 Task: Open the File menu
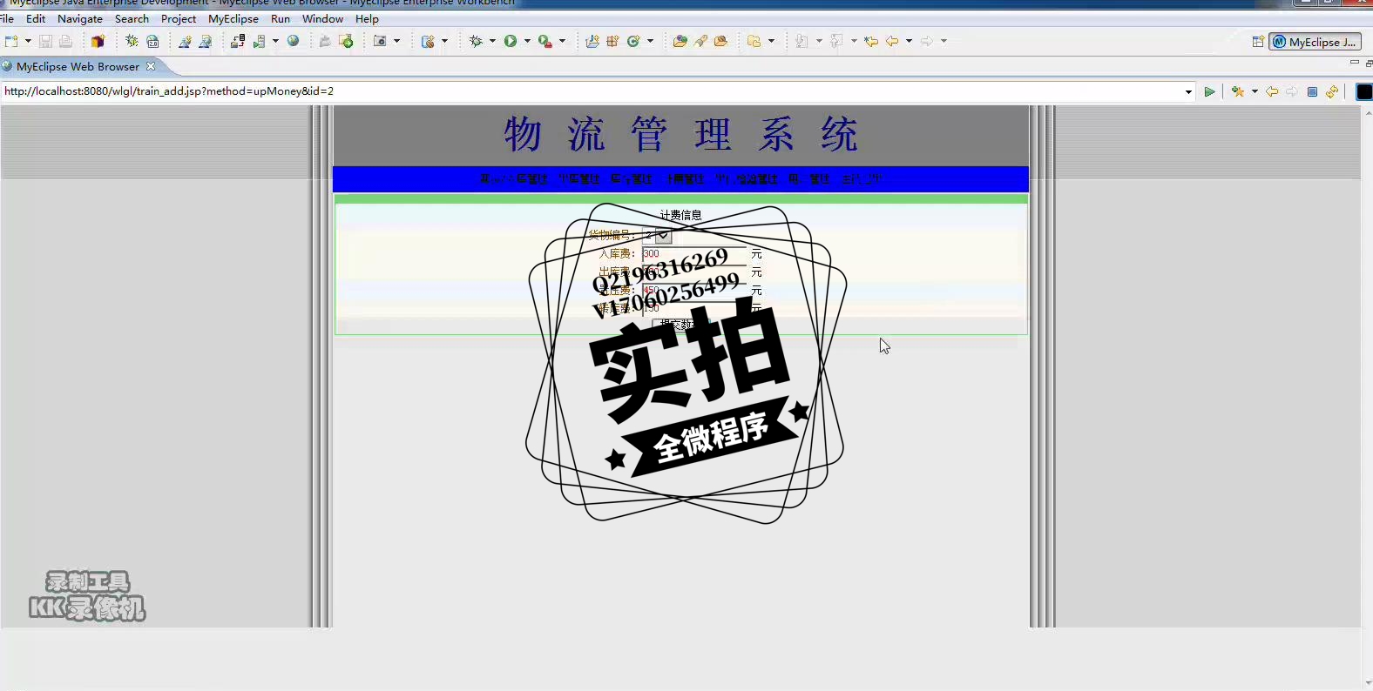(x=7, y=18)
